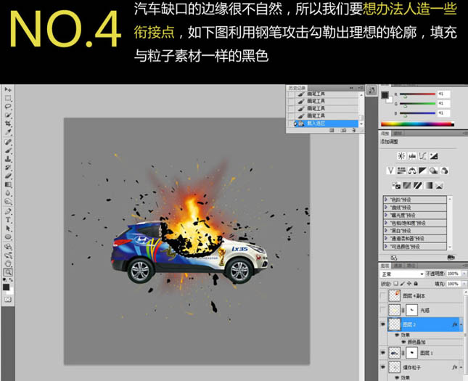Switch to the 调整 panel tab
468x381 pixels.
click(x=385, y=134)
